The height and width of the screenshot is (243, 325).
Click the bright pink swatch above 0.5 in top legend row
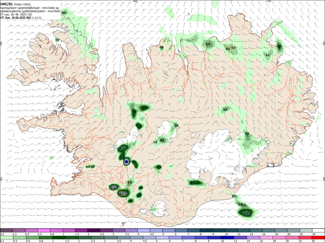click(x=44, y=230)
